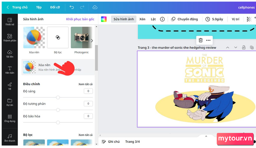256x148 pixels.
Task: Undo the last action
Action: [72, 7]
